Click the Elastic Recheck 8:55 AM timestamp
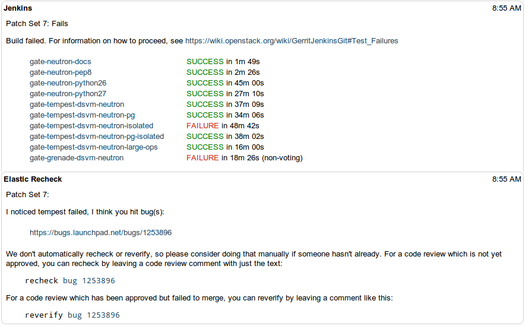The height and width of the screenshot is (326, 525). pos(506,179)
